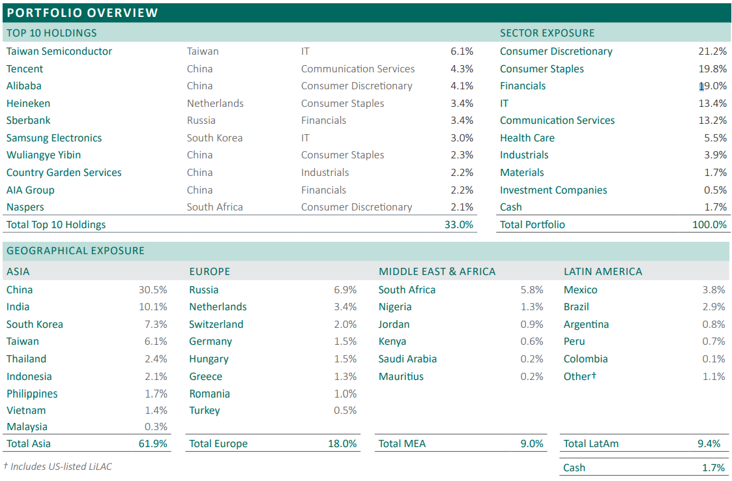
Task: Click Switzerland in the Europe list
Action: point(216,325)
